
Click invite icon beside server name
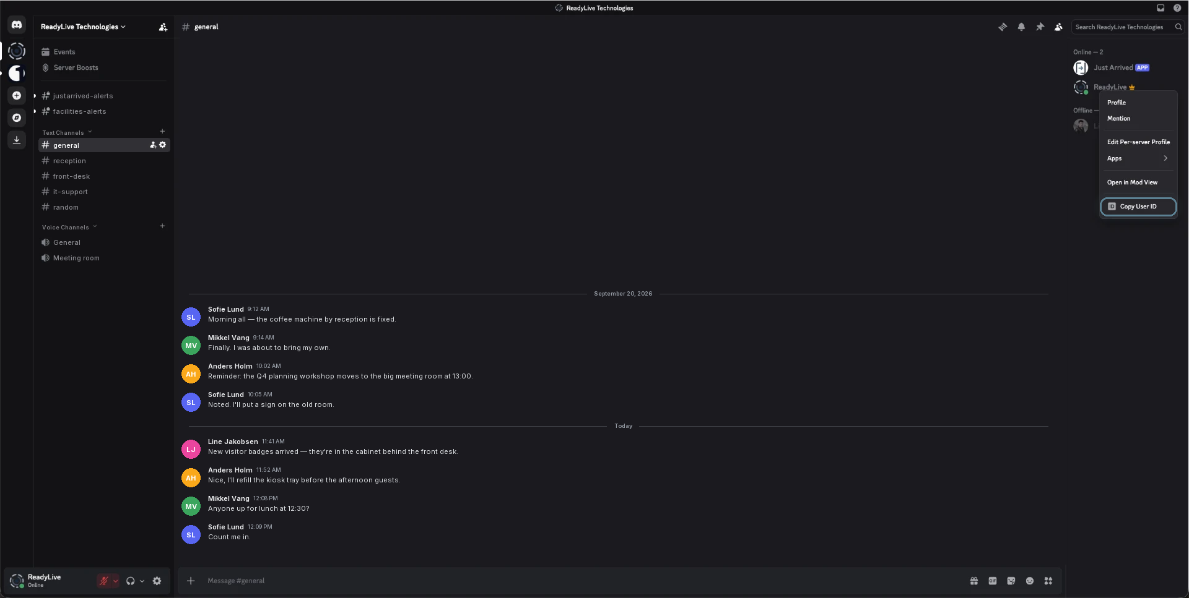[x=163, y=27]
